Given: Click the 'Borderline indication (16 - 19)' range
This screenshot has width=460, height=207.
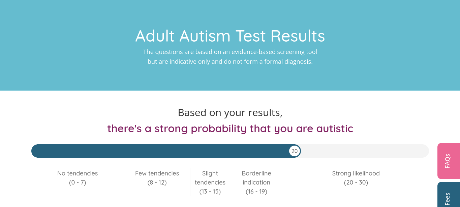Looking at the screenshot, I should 256,182.
